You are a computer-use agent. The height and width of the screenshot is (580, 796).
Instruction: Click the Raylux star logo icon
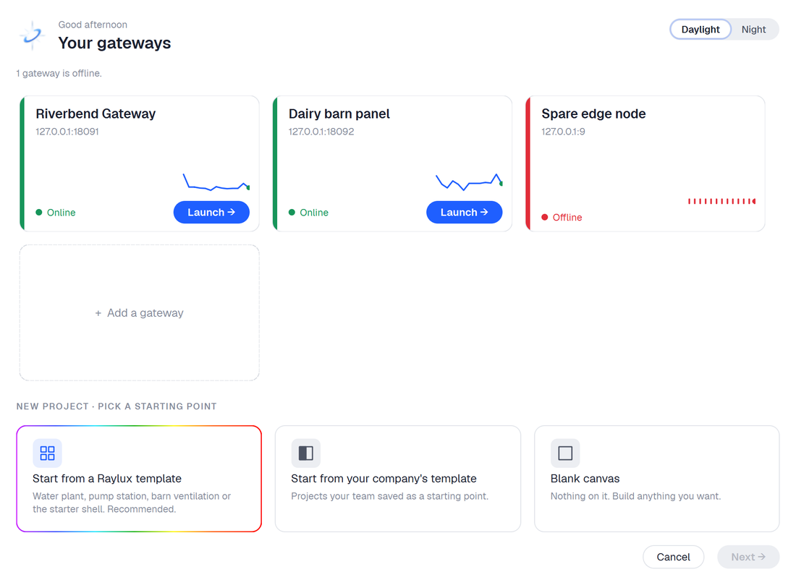click(32, 35)
